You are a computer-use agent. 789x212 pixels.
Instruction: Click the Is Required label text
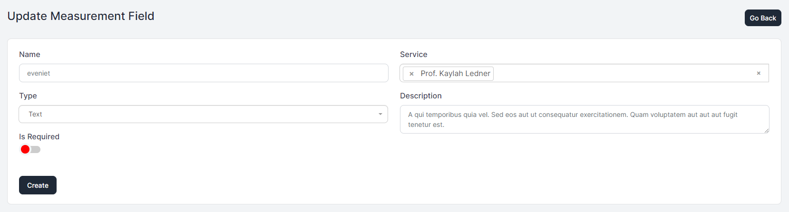click(x=39, y=136)
